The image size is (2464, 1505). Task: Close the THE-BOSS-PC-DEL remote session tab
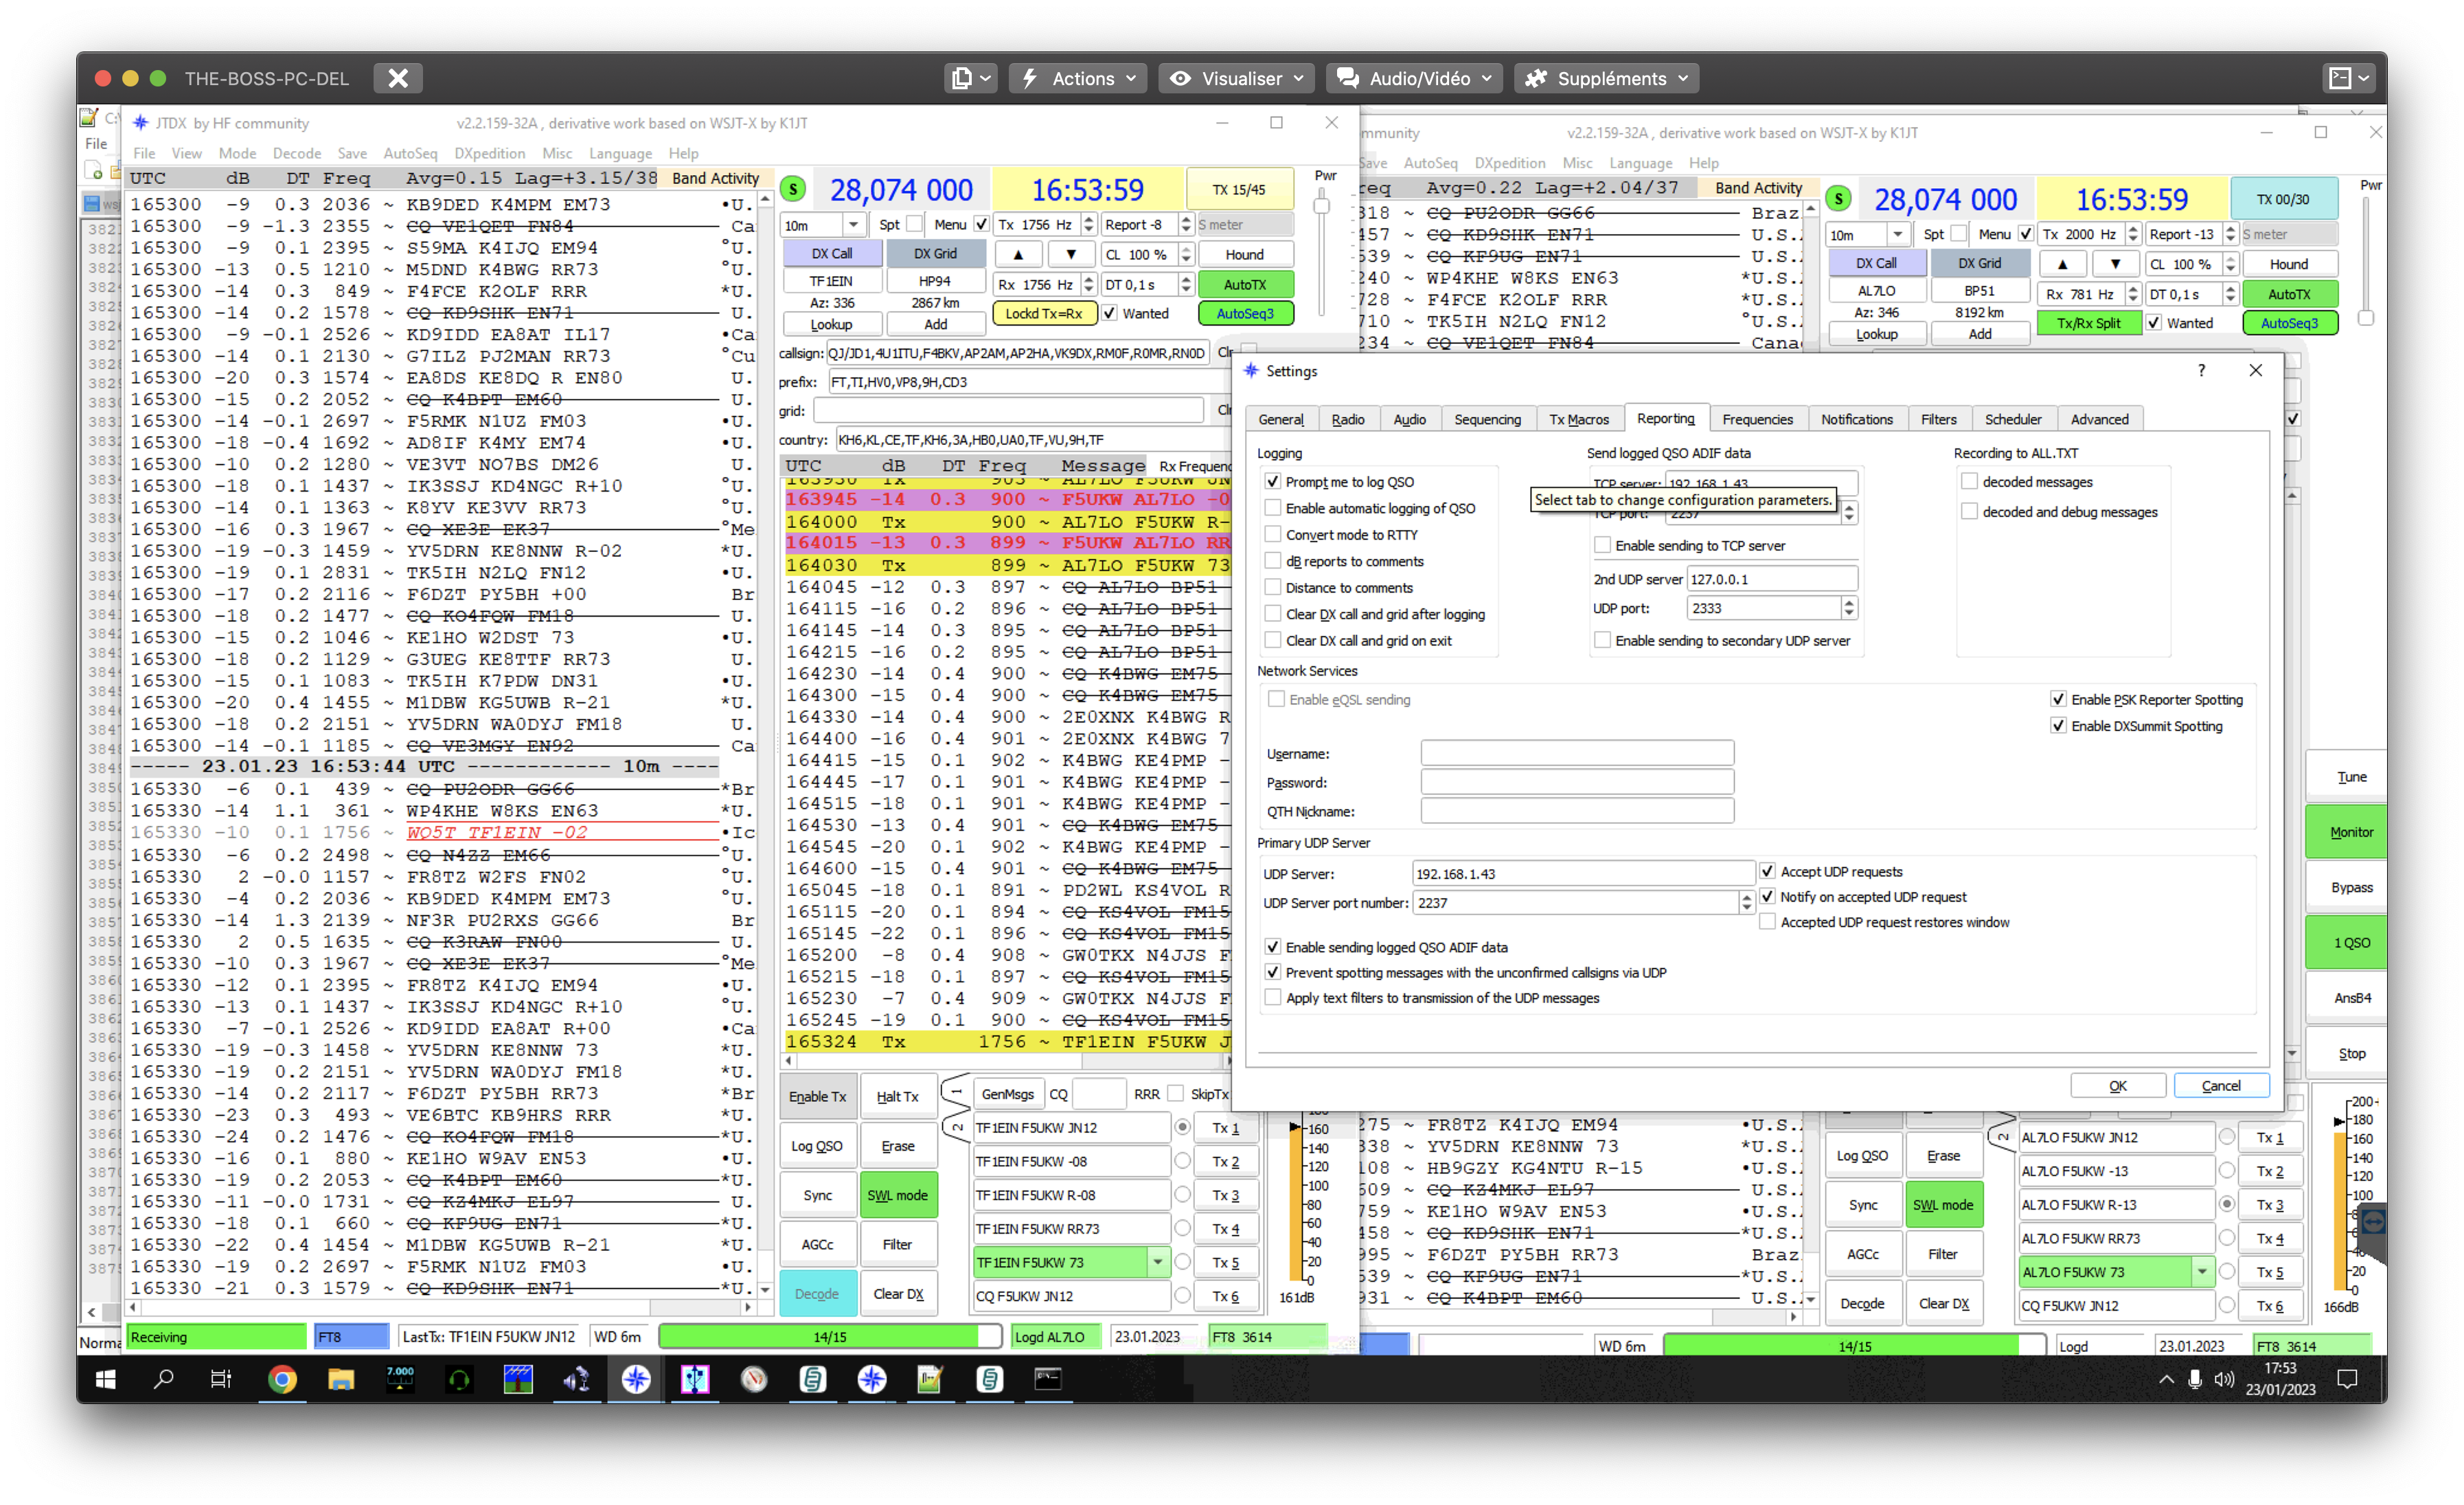pyautogui.click(x=398, y=78)
